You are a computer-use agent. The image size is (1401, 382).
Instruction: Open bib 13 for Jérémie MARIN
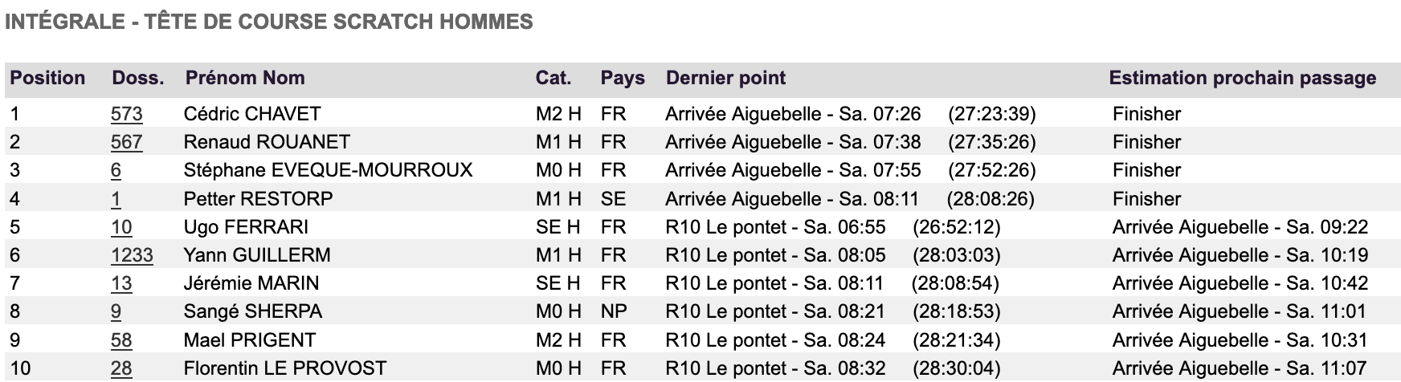coord(121,283)
